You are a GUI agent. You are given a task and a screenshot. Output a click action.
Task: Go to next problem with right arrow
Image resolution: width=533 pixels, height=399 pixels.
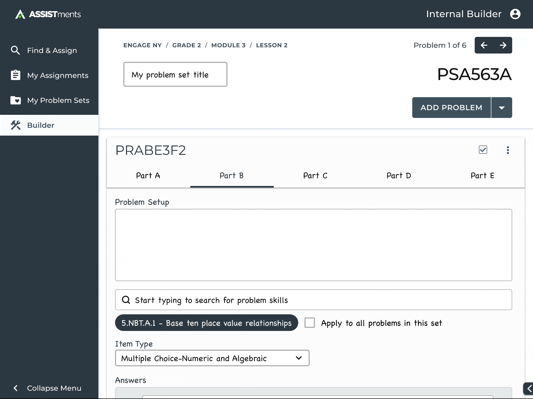[x=503, y=45]
